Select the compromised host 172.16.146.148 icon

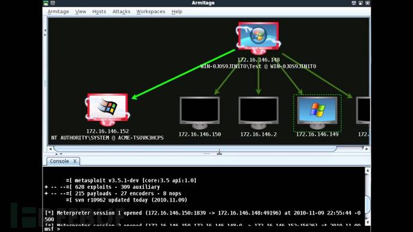pos(258,38)
